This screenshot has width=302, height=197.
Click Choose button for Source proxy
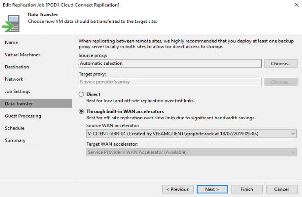[x=281, y=63]
